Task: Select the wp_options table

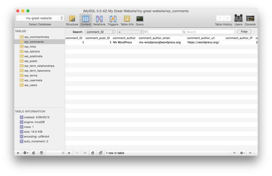Action: click(40, 52)
